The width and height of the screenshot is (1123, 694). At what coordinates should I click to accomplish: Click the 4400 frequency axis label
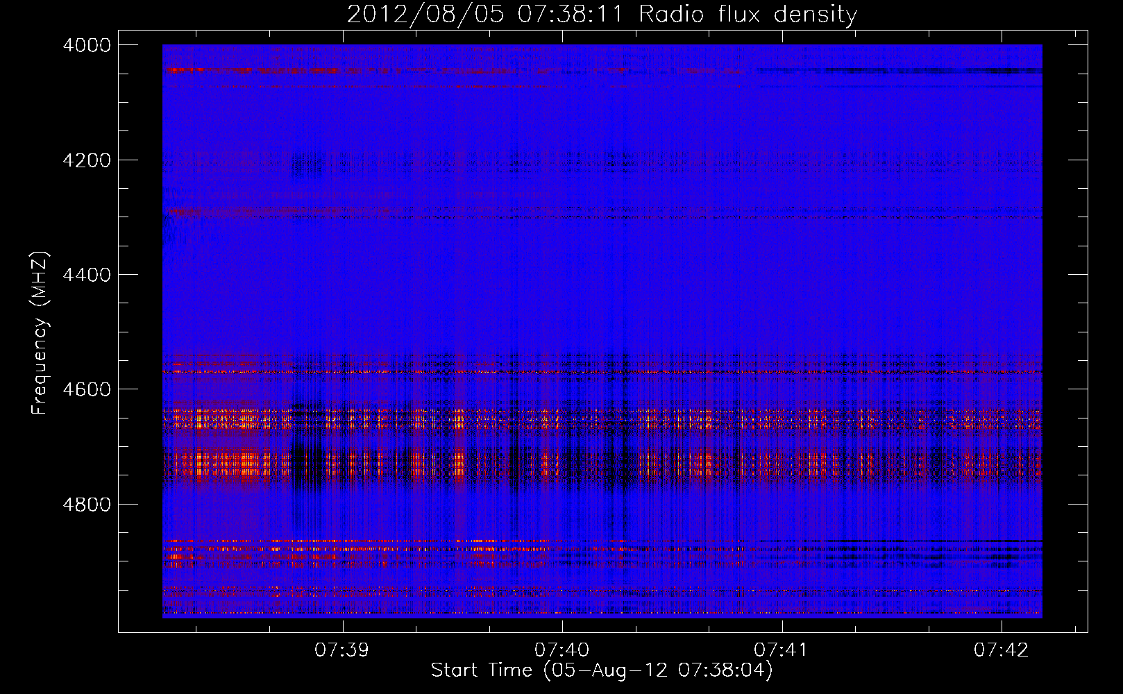[x=87, y=275]
